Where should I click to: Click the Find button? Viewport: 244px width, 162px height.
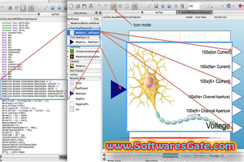click(x=96, y=19)
